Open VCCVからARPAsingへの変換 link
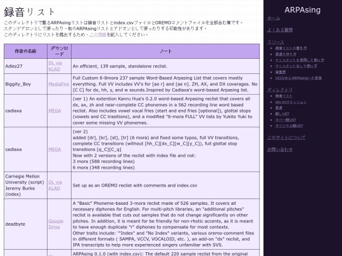The height and width of the screenshot is (256, 342). [298, 78]
